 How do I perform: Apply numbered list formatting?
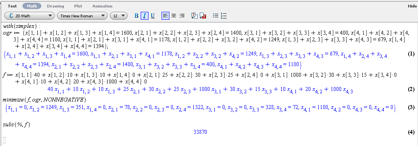click(224, 16)
